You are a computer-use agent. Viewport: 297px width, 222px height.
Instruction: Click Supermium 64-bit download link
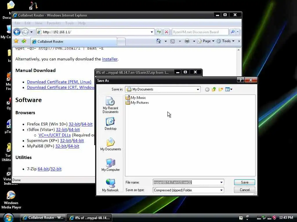pos(78,140)
